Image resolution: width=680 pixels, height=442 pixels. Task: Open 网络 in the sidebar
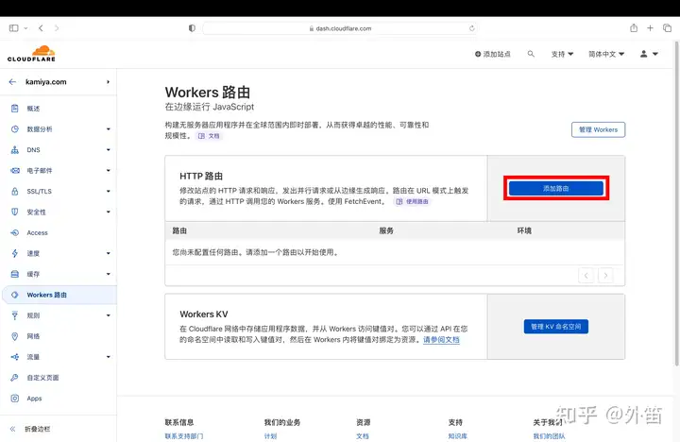tap(33, 336)
